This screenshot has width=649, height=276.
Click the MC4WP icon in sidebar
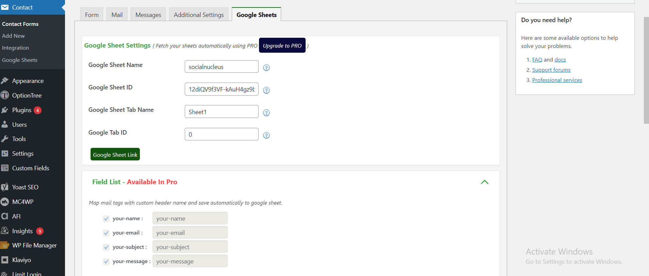(x=5, y=202)
